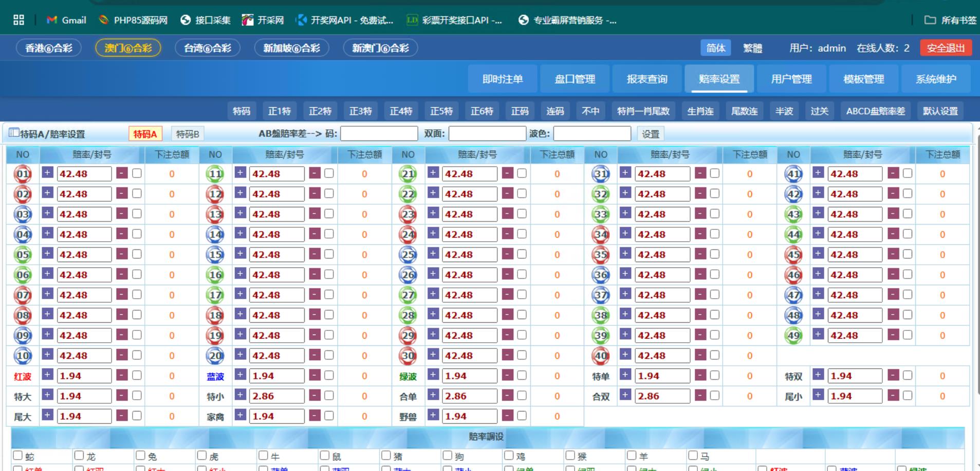This screenshot has width=980, height=471.
Task: Click the plus icon for number 35
Action: [625, 254]
